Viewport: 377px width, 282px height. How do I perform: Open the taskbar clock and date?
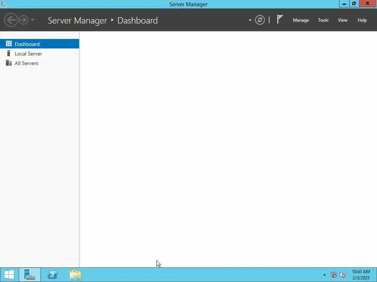(x=361, y=275)
